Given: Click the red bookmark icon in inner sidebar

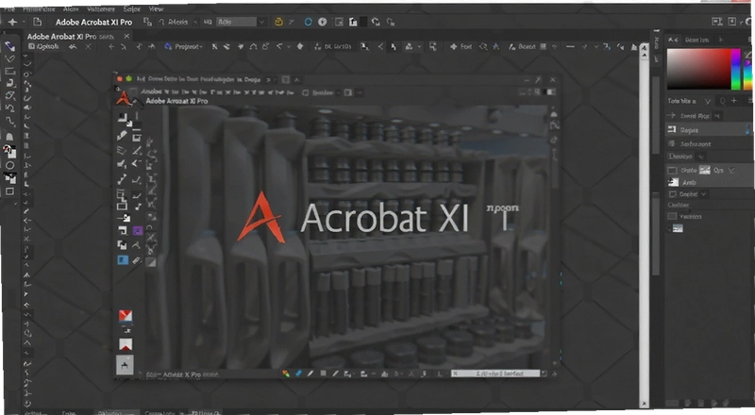Looking at the screenshot, I should tap(126, 343).
